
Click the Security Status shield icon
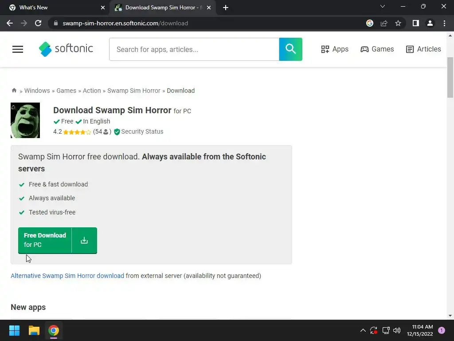coord(117,132)
